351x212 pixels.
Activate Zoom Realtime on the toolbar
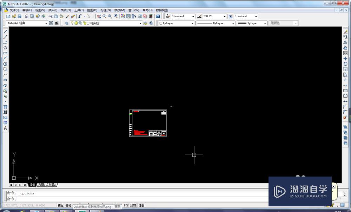[104, 16]
